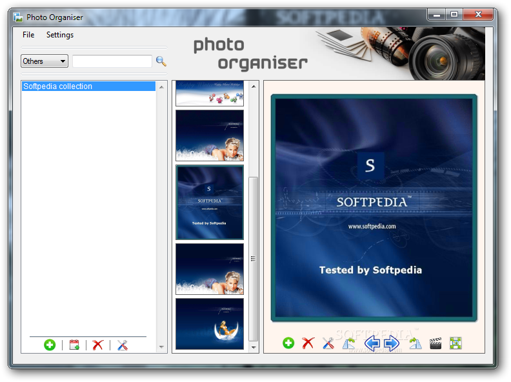Delete selected collection with red X
Viewport: 511px width, 382px height.
(x=98, y=345)
